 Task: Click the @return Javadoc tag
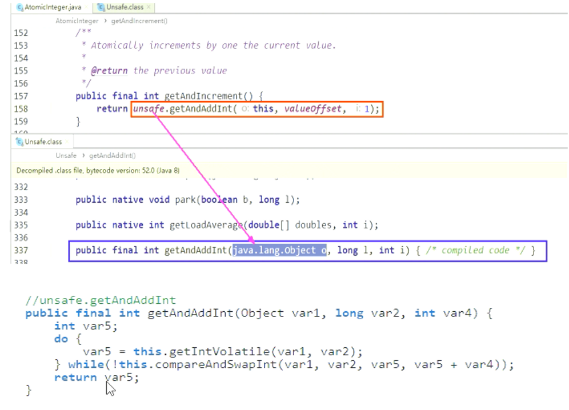pos(109,70)
